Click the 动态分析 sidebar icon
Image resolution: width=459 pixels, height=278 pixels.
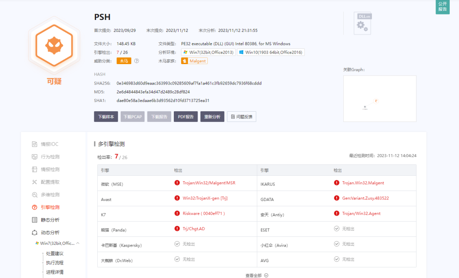coord(34,233)
